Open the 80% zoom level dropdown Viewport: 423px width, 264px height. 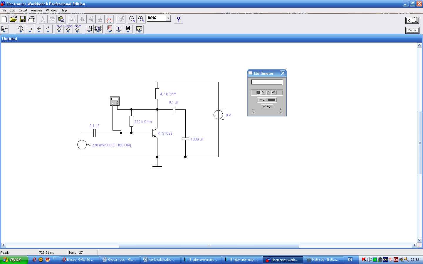168,18
